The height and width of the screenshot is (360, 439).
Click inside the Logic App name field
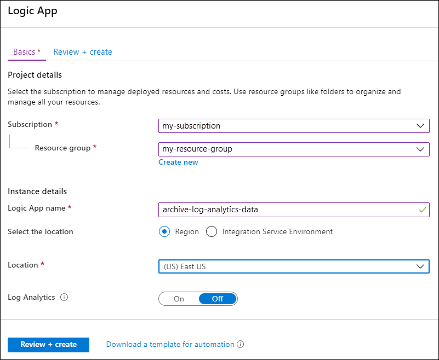point(285,210)
